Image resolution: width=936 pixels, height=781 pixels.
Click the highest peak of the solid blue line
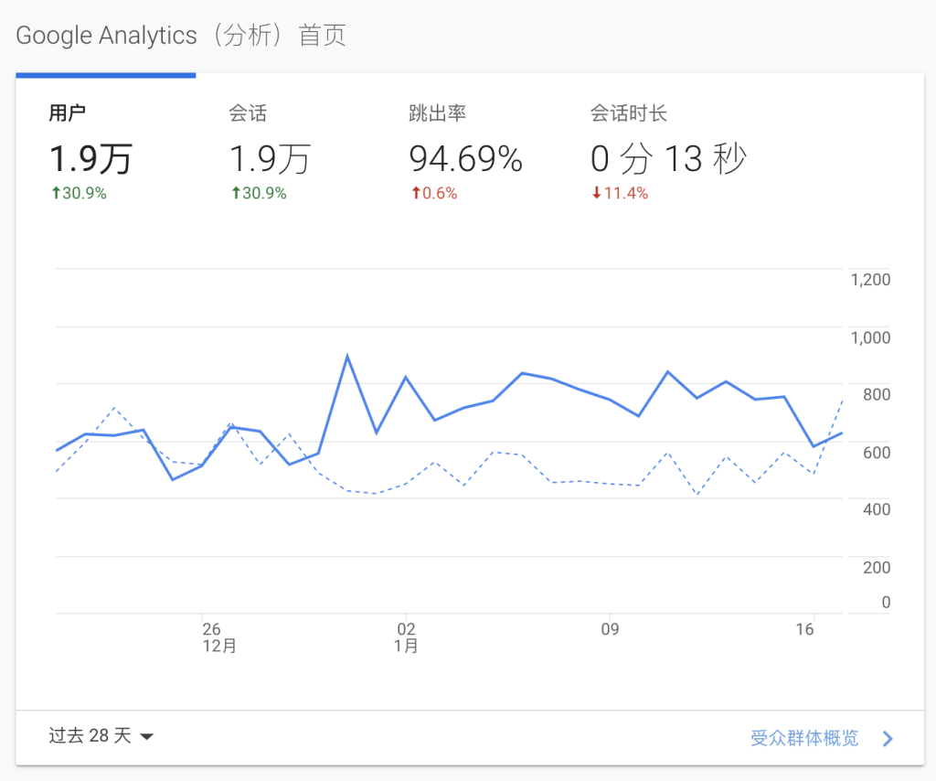point(347,356)
